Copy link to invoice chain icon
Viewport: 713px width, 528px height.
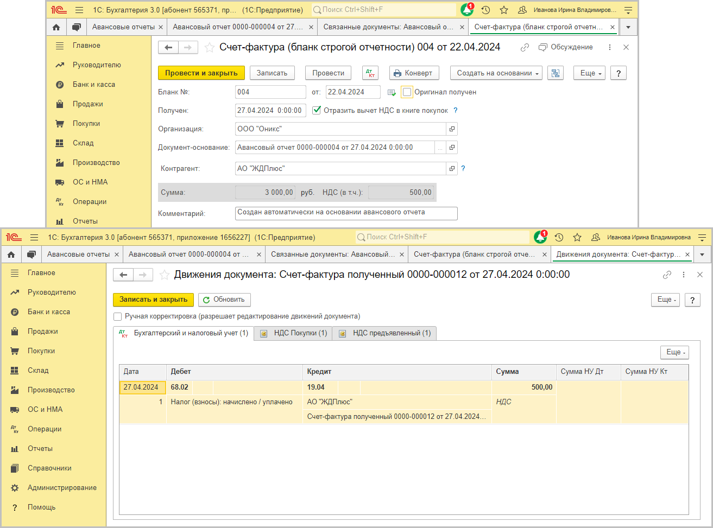[525, 47]
